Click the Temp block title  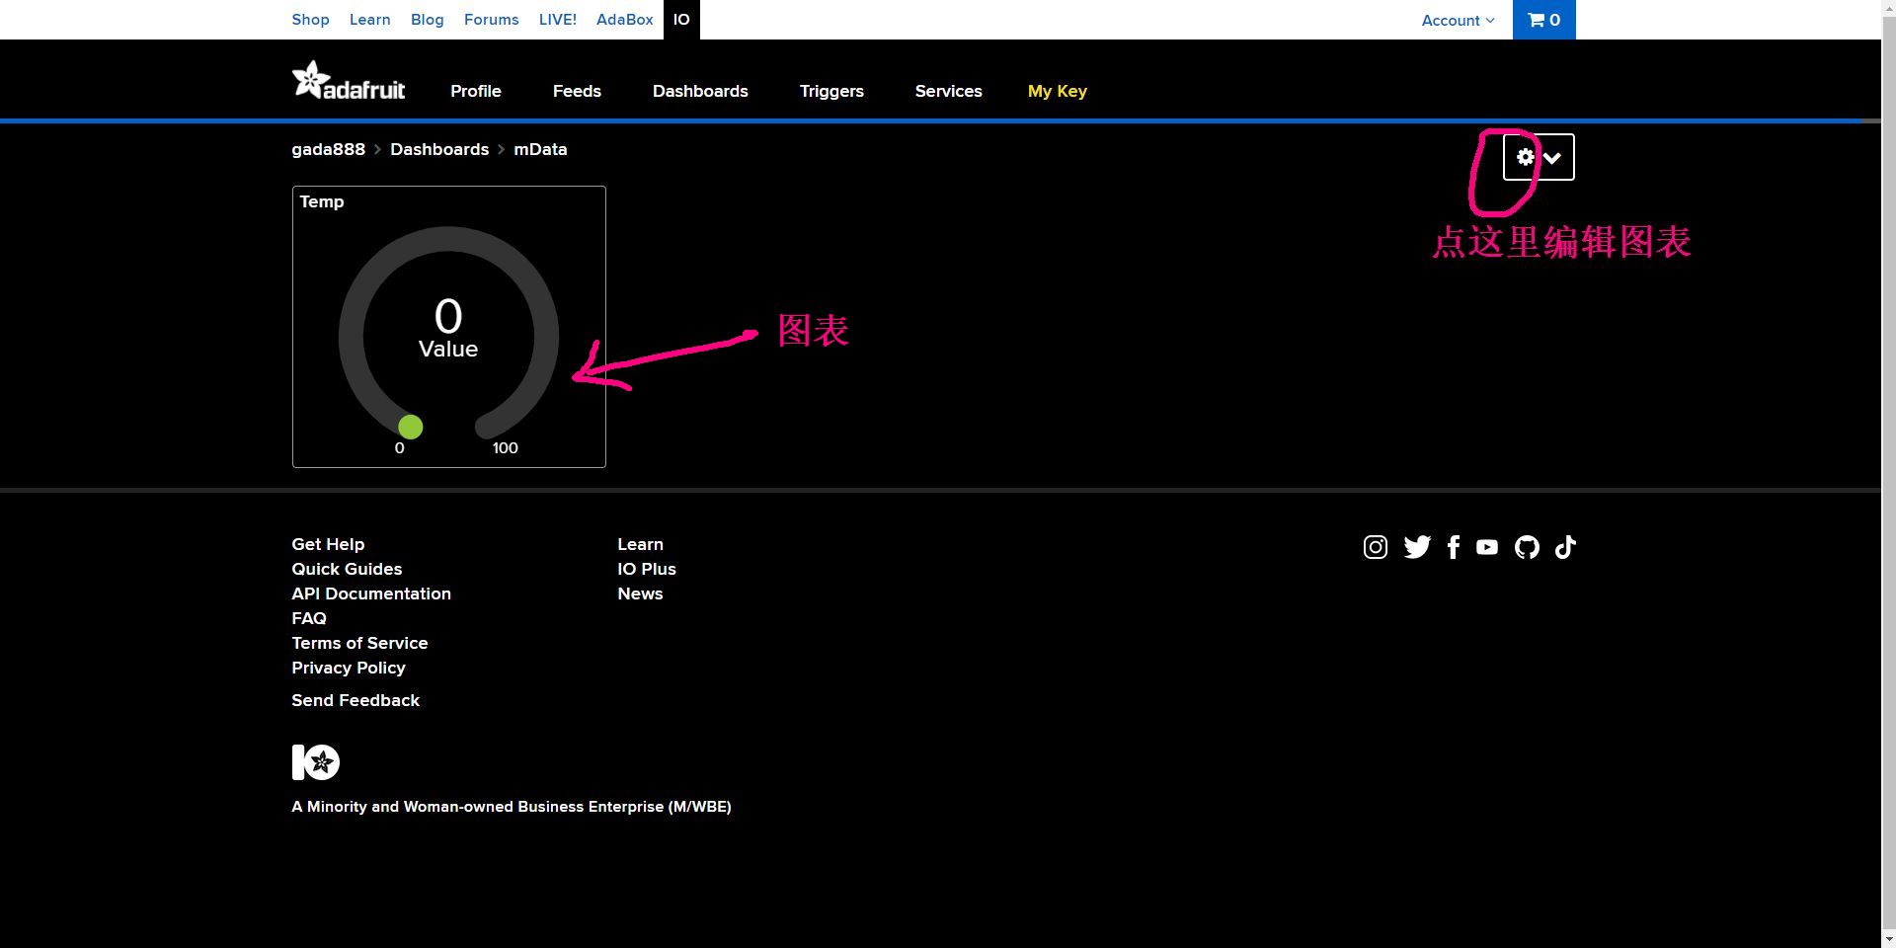pos(322,201)
